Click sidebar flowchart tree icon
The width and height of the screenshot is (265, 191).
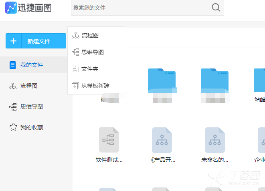point(13,86)
